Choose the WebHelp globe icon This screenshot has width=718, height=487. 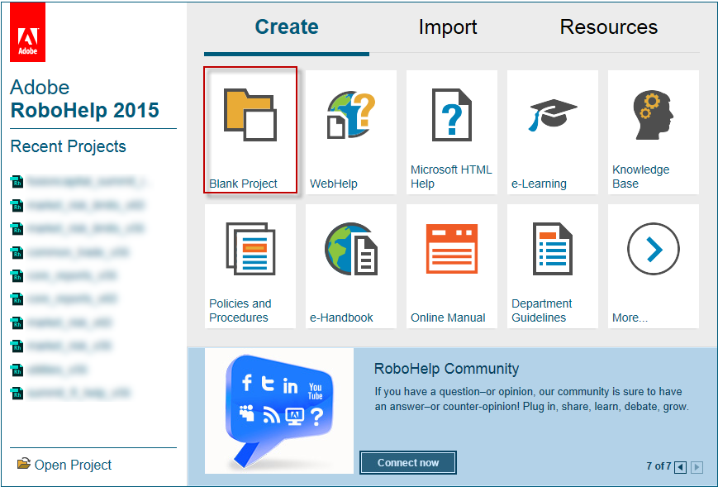coord(350,115)
